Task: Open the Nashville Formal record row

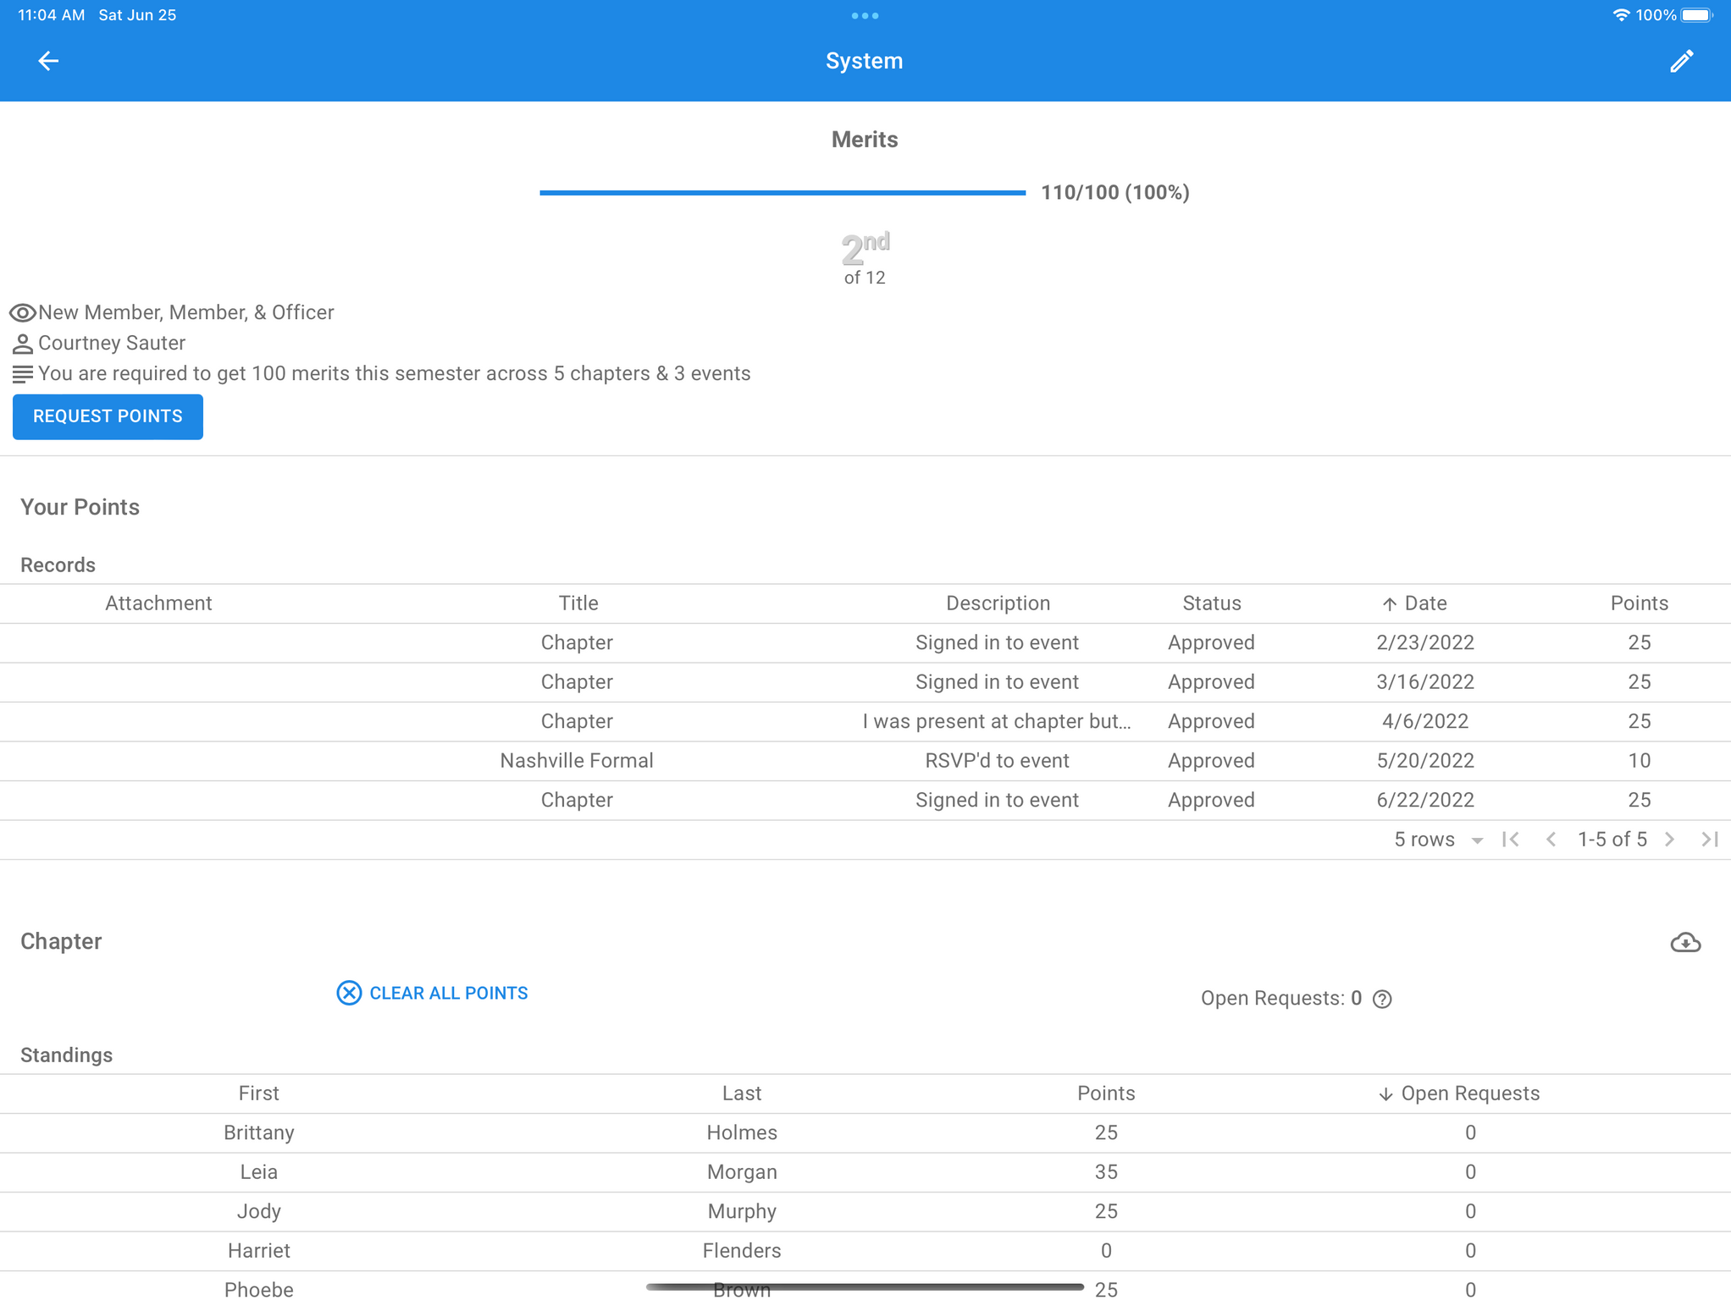Action: pyautogui.click(x=577, y=761)
